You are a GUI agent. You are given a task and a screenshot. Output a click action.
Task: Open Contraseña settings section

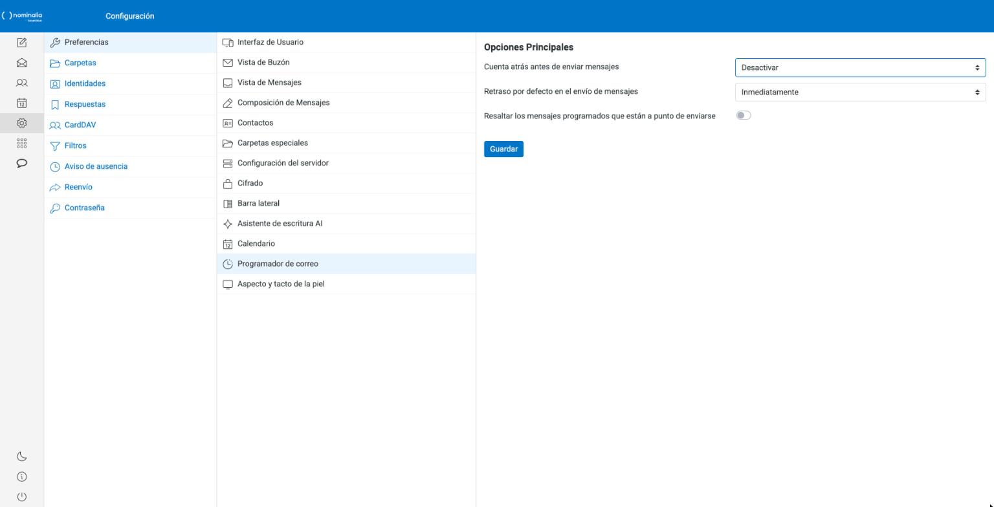130,208
